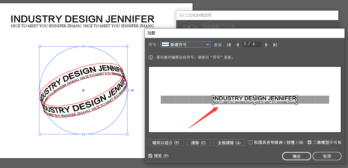Click 清除 (C) button
The image size is (348, 168).
199,143
